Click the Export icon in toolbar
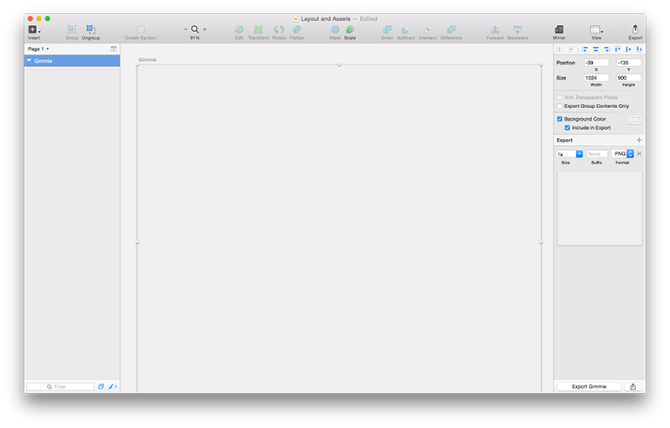The height and width of the screenshot is (428, 670). pos(635,30)
